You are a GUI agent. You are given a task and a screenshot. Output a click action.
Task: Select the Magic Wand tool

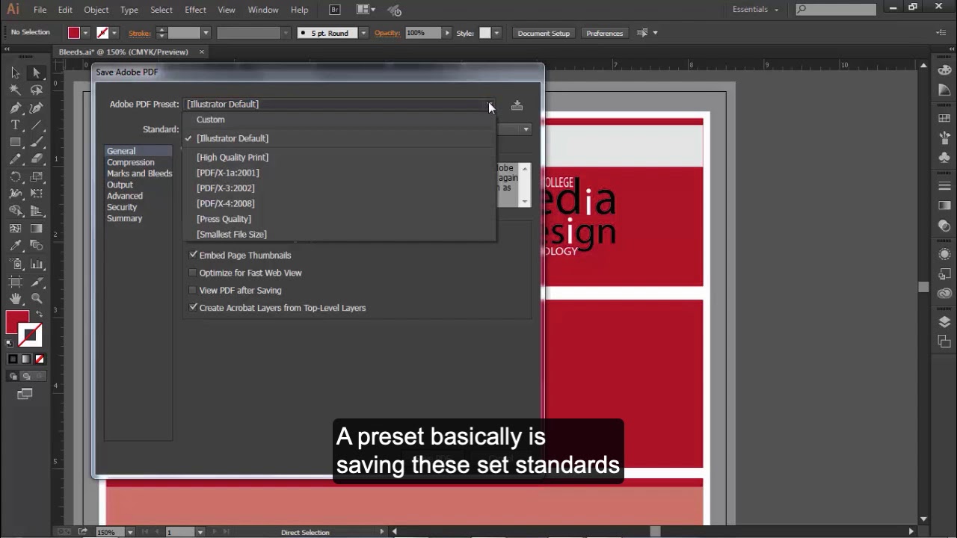tap(15, 90)
